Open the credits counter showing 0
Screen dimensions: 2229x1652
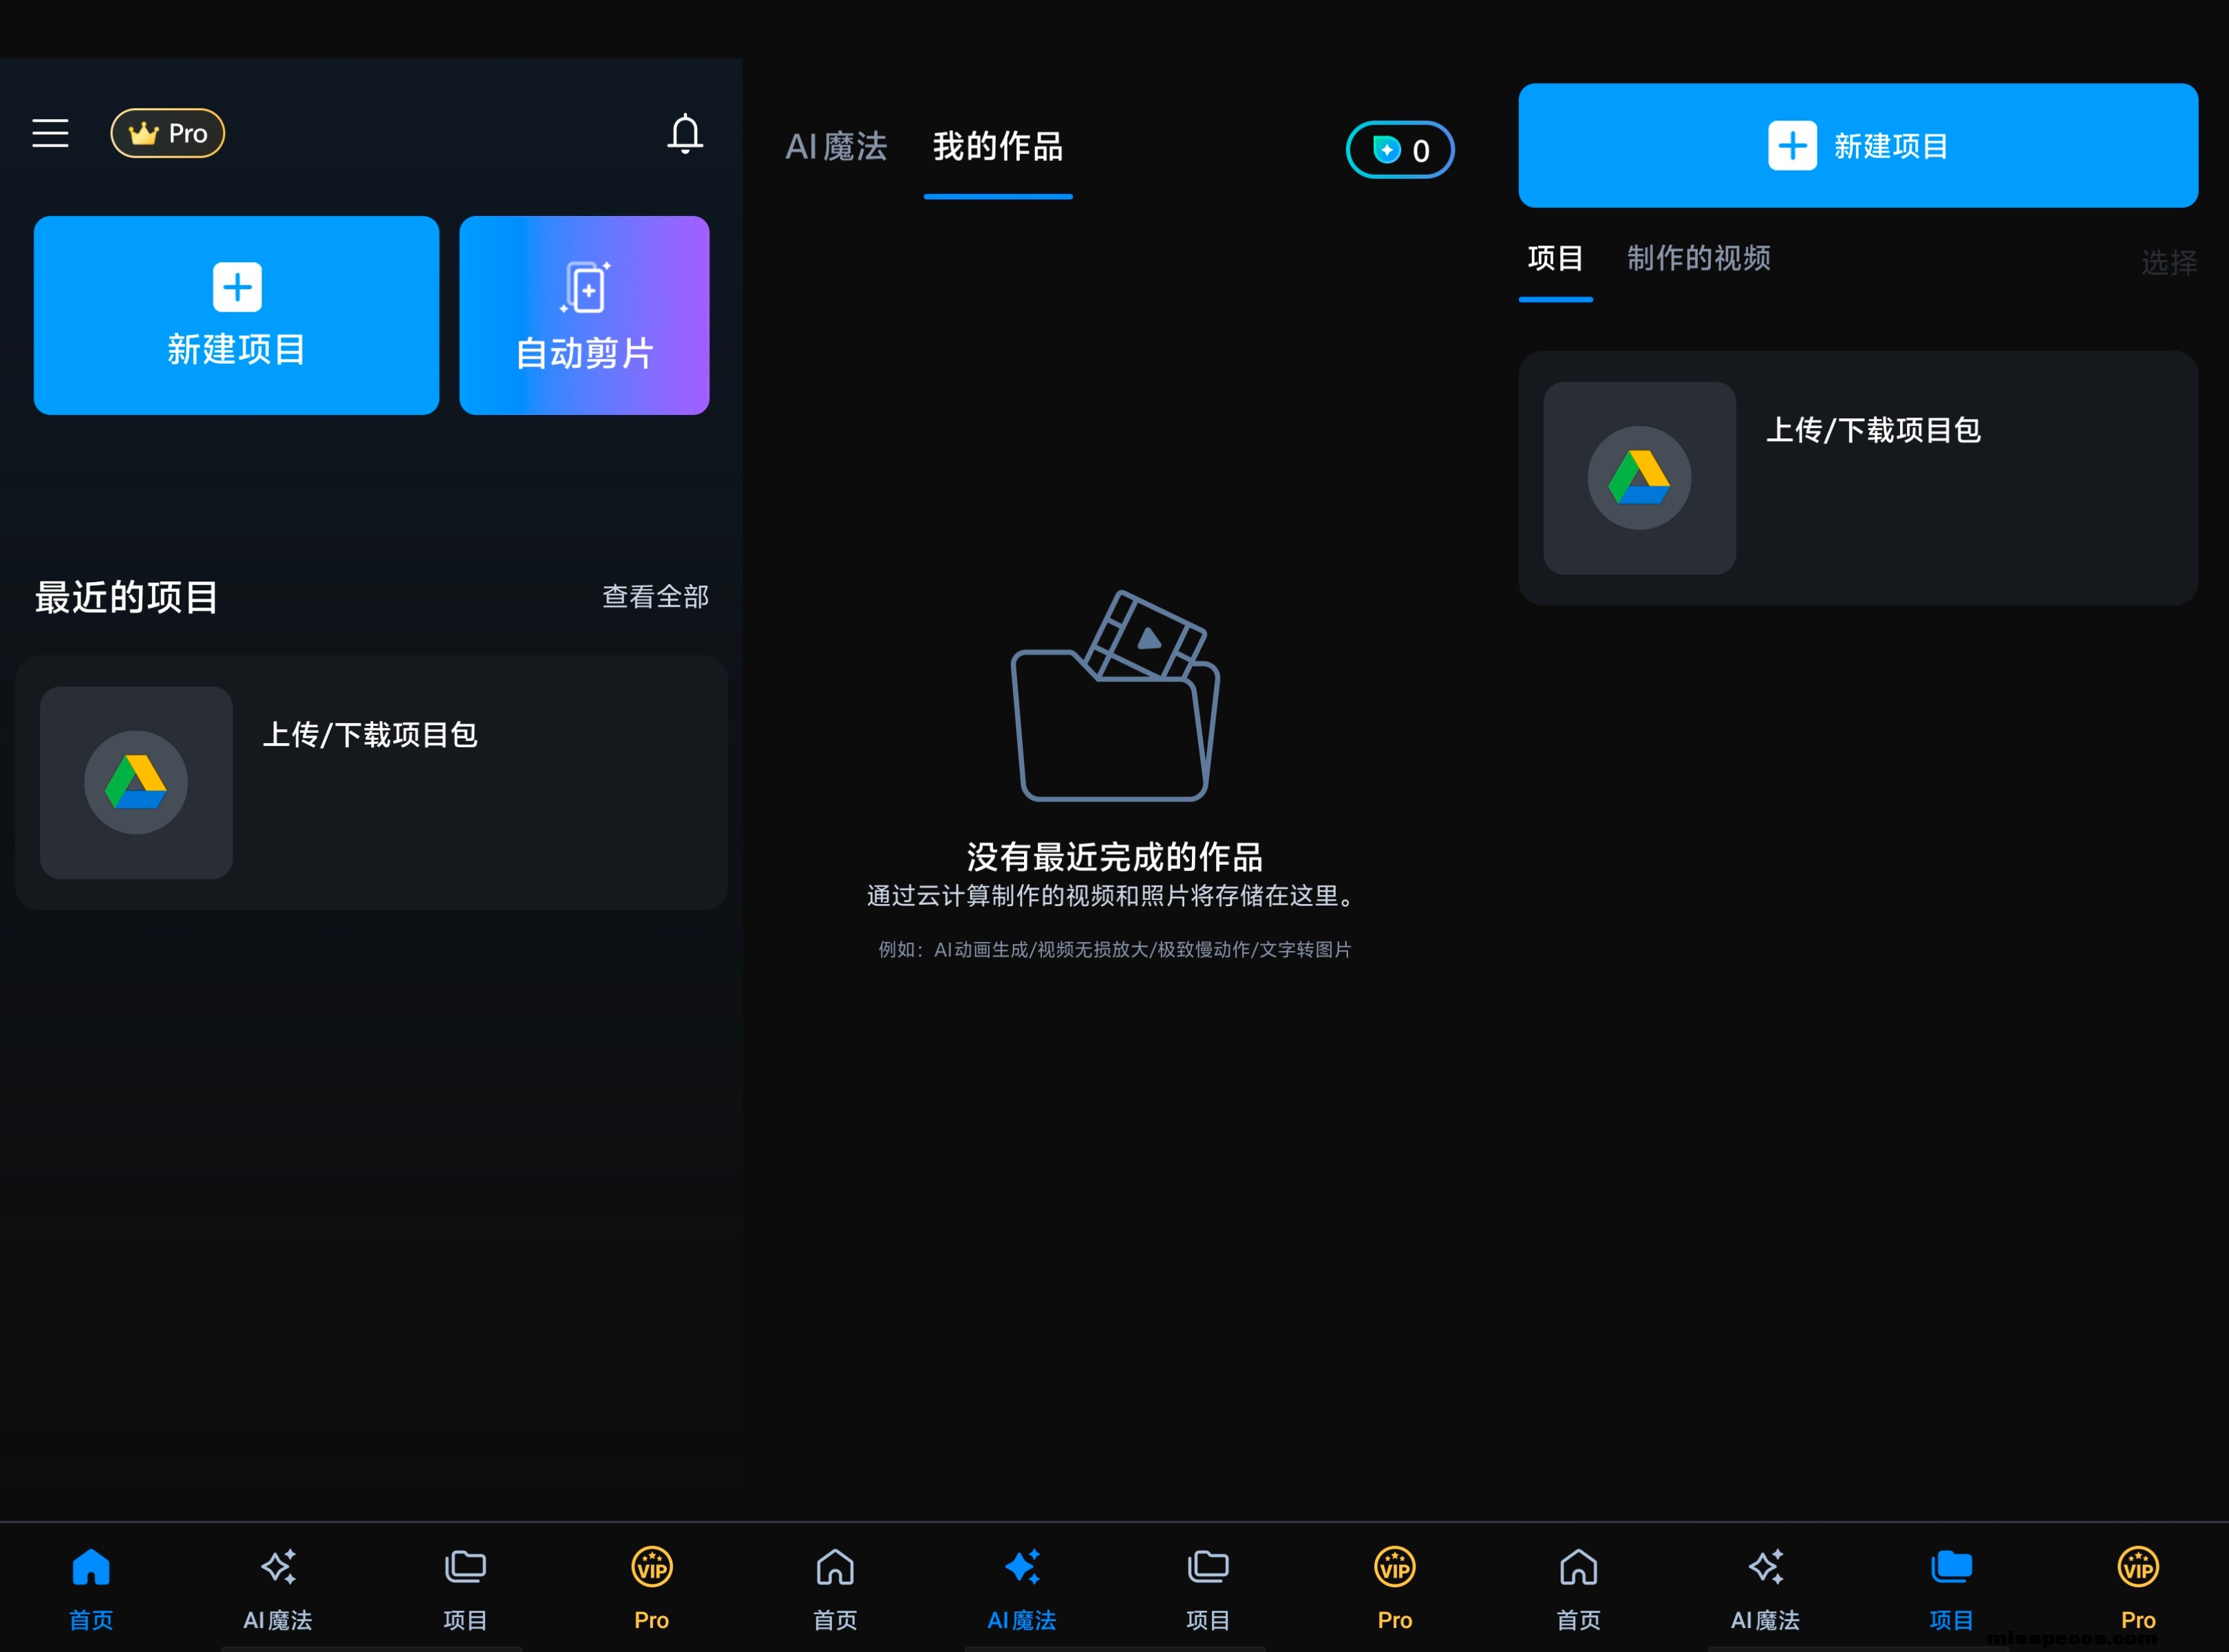tap(1399, 150)
